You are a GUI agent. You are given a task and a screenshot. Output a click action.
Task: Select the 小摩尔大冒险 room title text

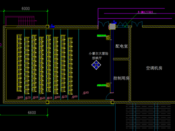98,53
